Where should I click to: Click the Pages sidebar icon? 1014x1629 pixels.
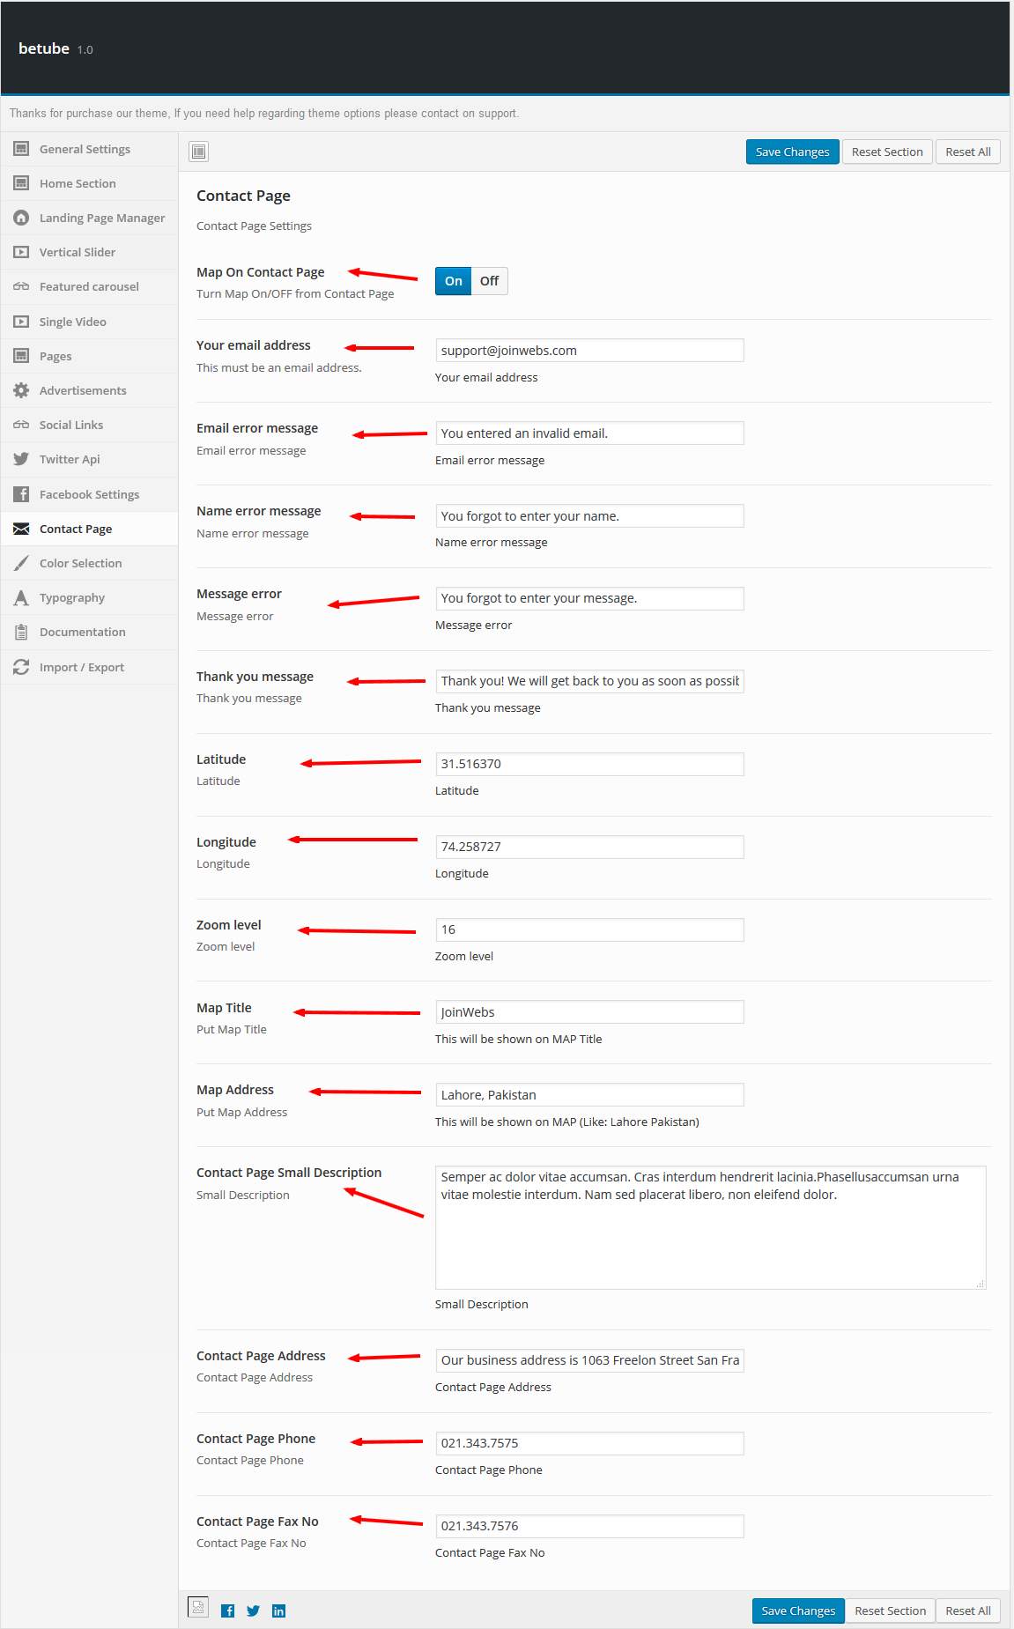point(21,356)
